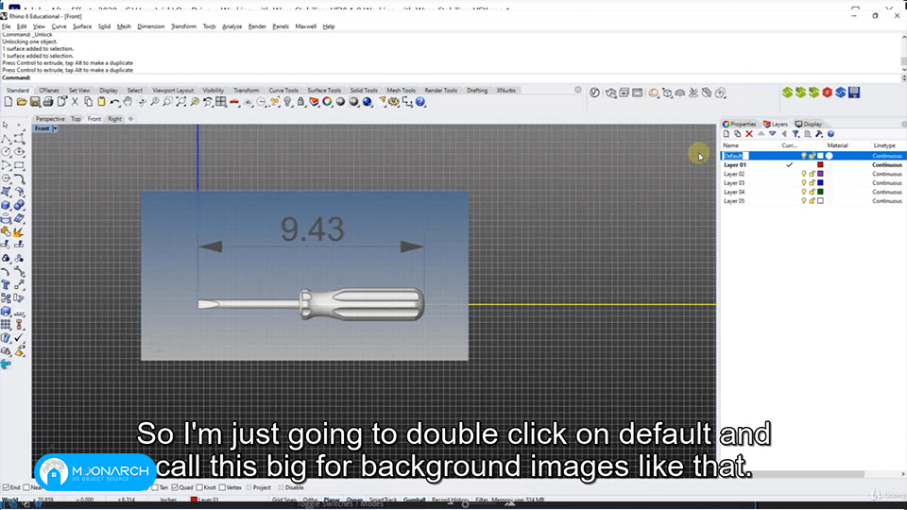Screen dimensions: 907x510
Task: Click the Layers hammer tools icon
Action: pyautogui.click(x=819, y=133)
